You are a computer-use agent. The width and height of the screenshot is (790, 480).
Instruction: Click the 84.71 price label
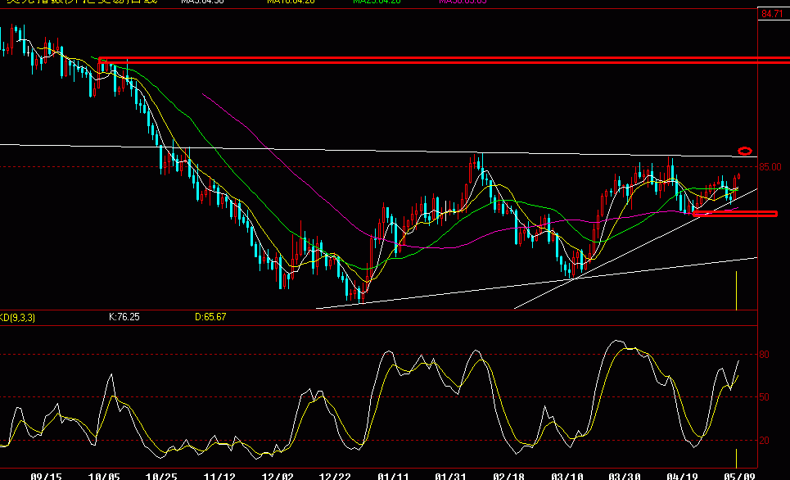click(772, 14)
